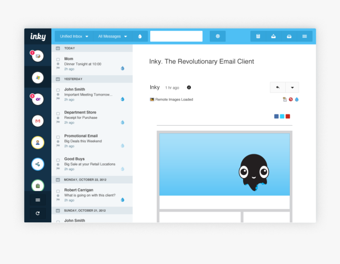Check the Good Buys email checkbox

[58, 160]
